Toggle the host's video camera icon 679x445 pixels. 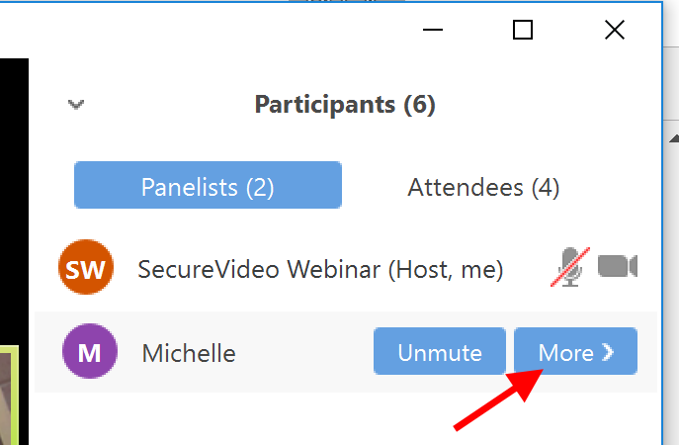coord(618,266)
